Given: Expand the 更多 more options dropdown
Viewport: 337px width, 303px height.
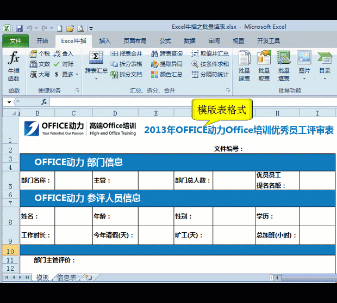Looking at the screenshot, I should (x=77, y=75).
